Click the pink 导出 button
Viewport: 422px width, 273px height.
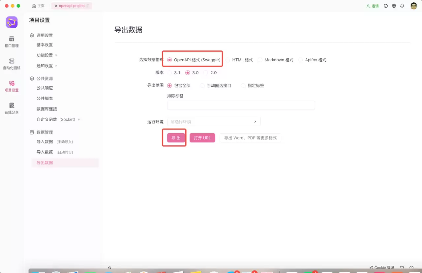[x=176, y=138]
